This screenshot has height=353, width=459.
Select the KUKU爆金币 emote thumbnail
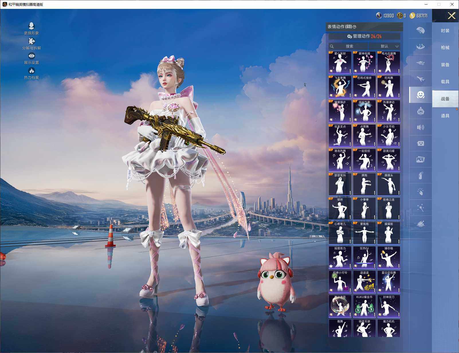click(x=364, y=306)
